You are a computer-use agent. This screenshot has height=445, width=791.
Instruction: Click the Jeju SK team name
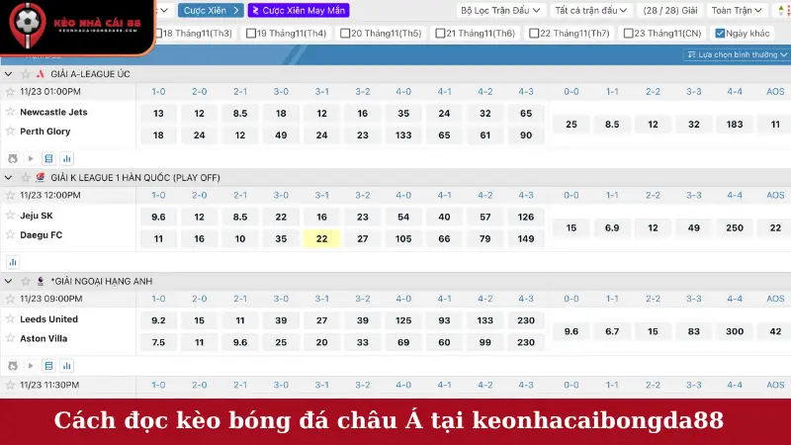coord(37,216)
